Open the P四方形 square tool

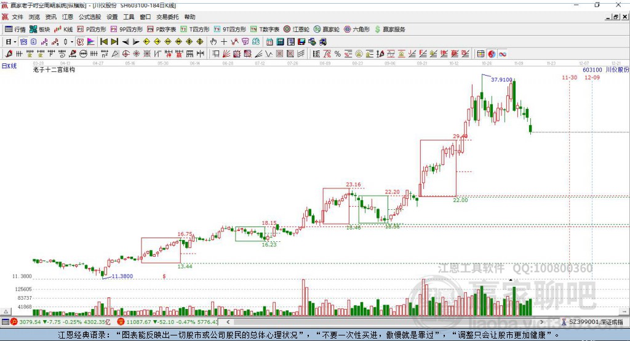92,30
